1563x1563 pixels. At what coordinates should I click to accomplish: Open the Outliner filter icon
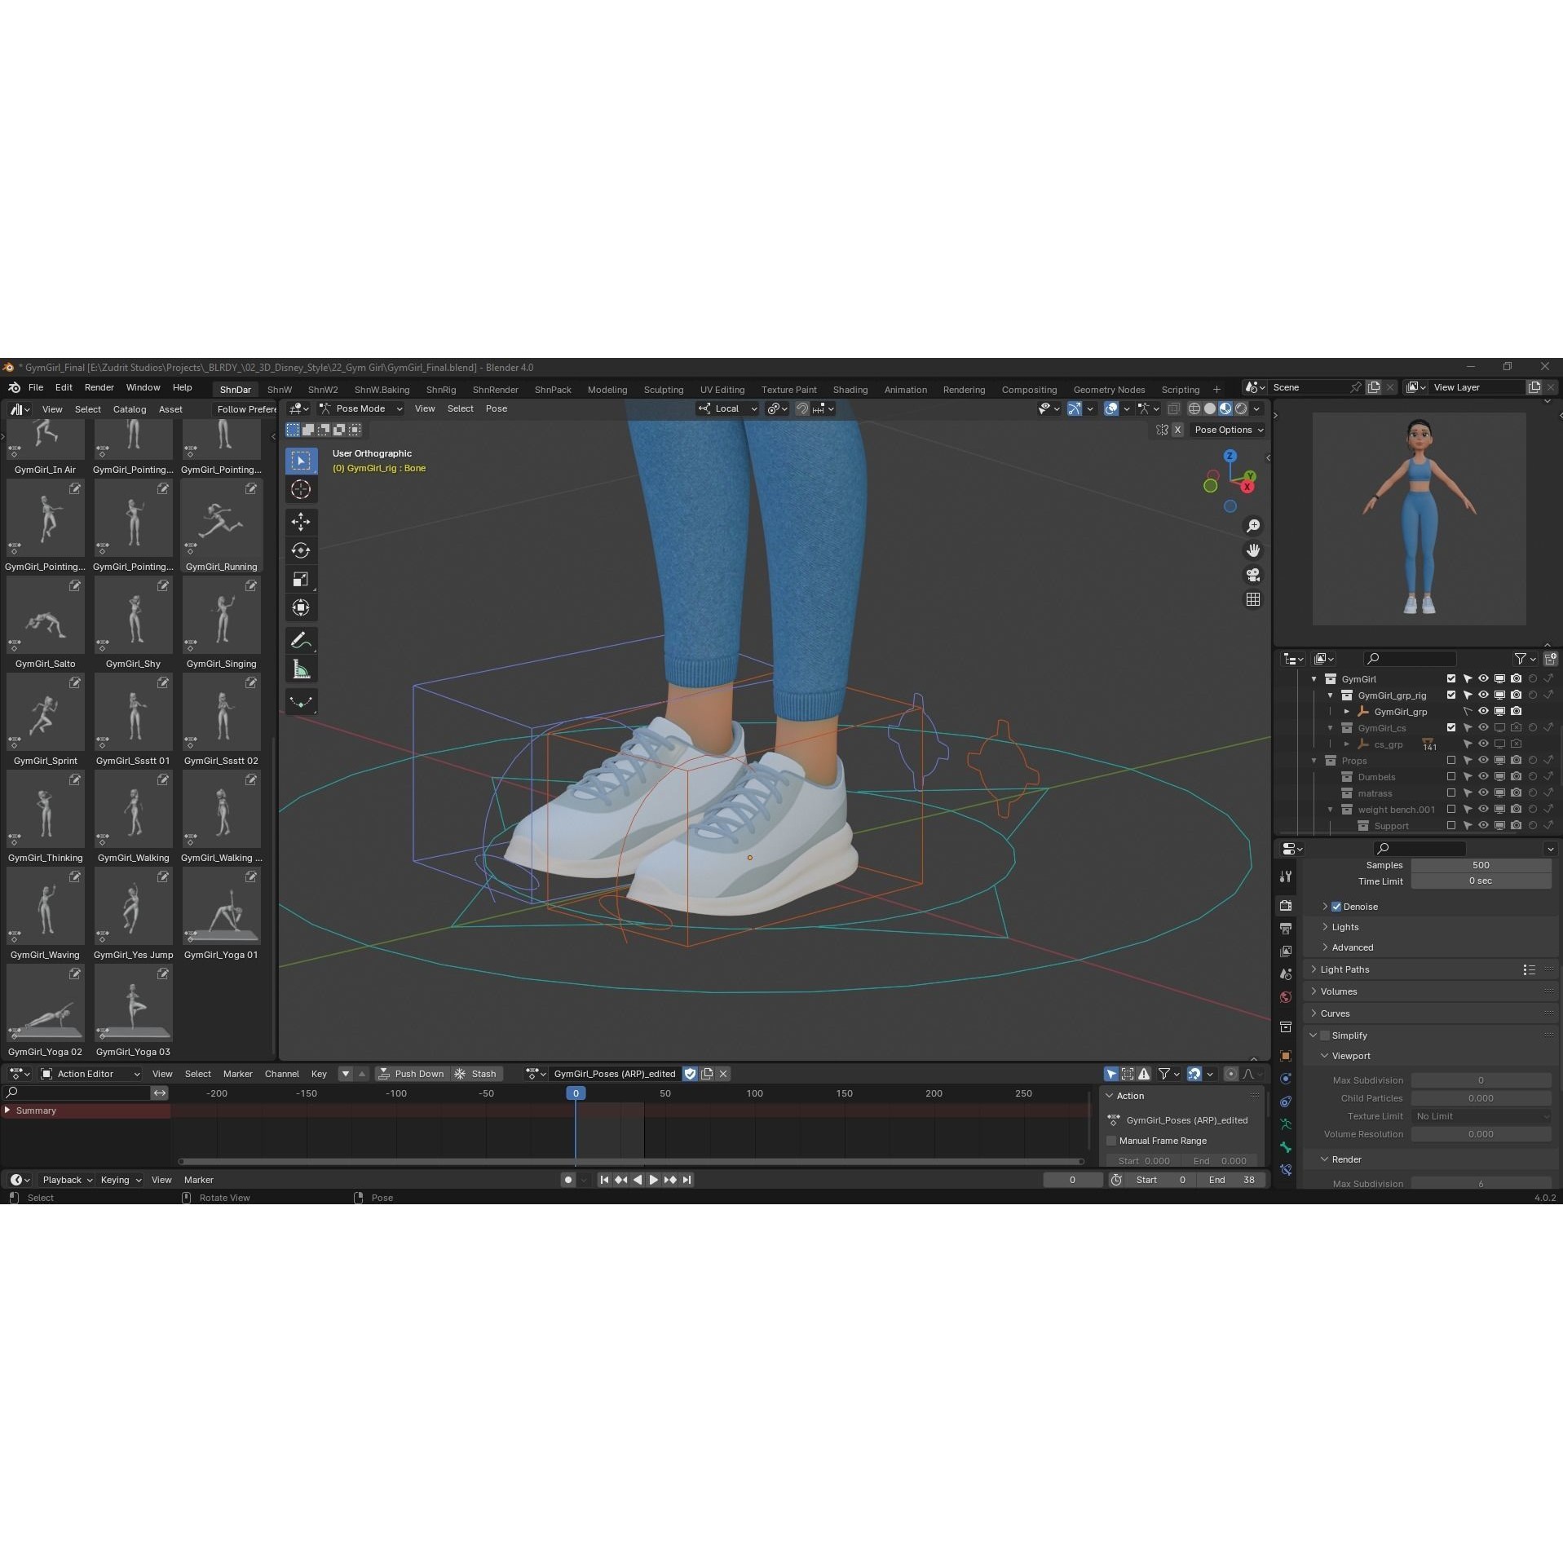1521,658
